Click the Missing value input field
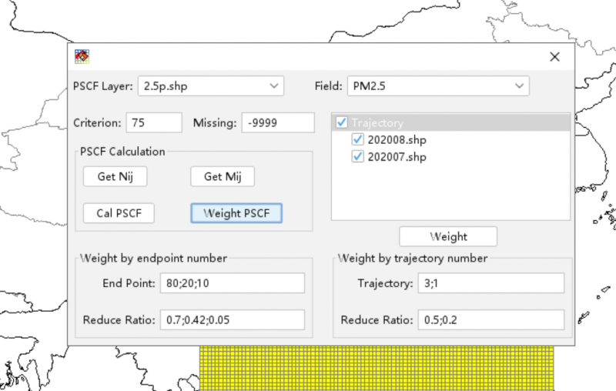The image size is (616, 391). (277, 122)
